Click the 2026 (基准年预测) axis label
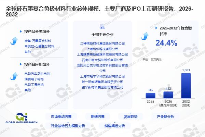 (168, 103)
